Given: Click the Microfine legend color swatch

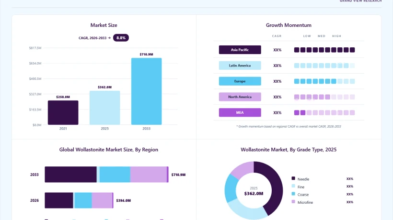Looking at the screenshot, I should [293, 201].
